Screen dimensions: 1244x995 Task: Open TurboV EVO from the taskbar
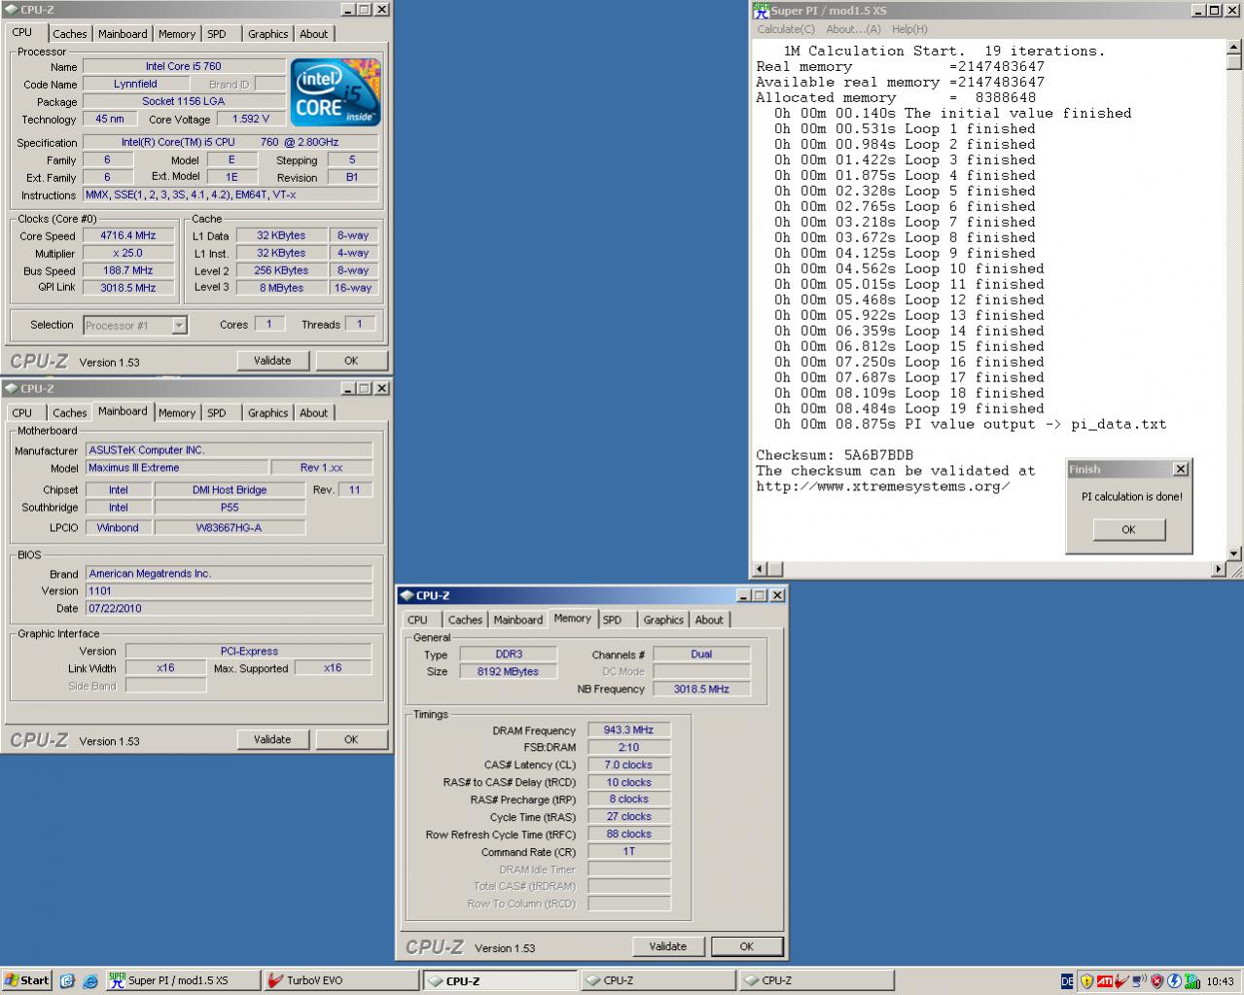tap(340, 980)
